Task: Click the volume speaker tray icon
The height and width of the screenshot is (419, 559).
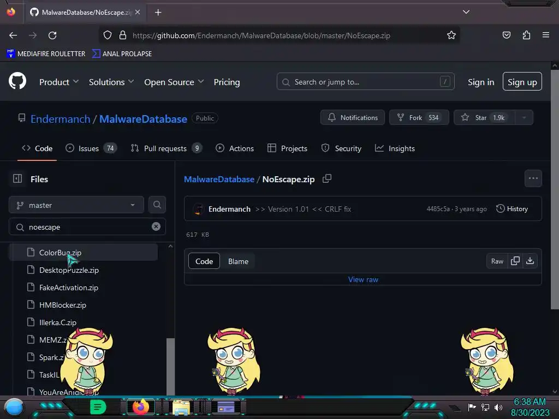Action: [x=498, y=407]
